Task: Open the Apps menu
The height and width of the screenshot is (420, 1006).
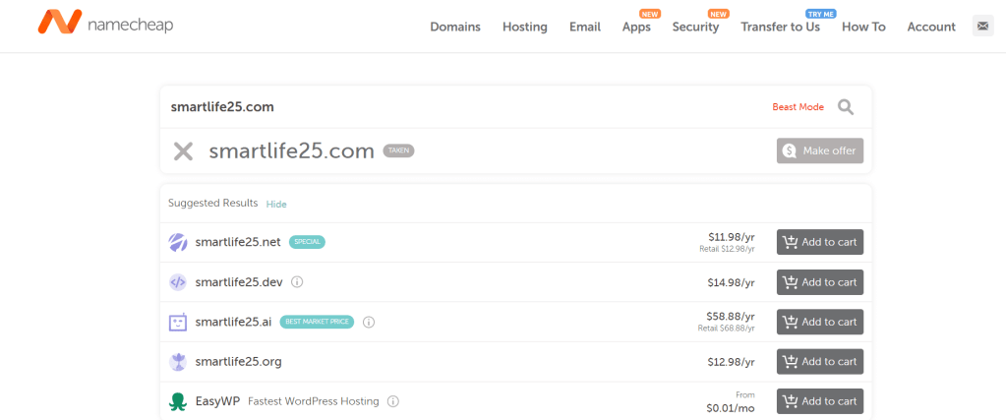Action: (636, 27)
